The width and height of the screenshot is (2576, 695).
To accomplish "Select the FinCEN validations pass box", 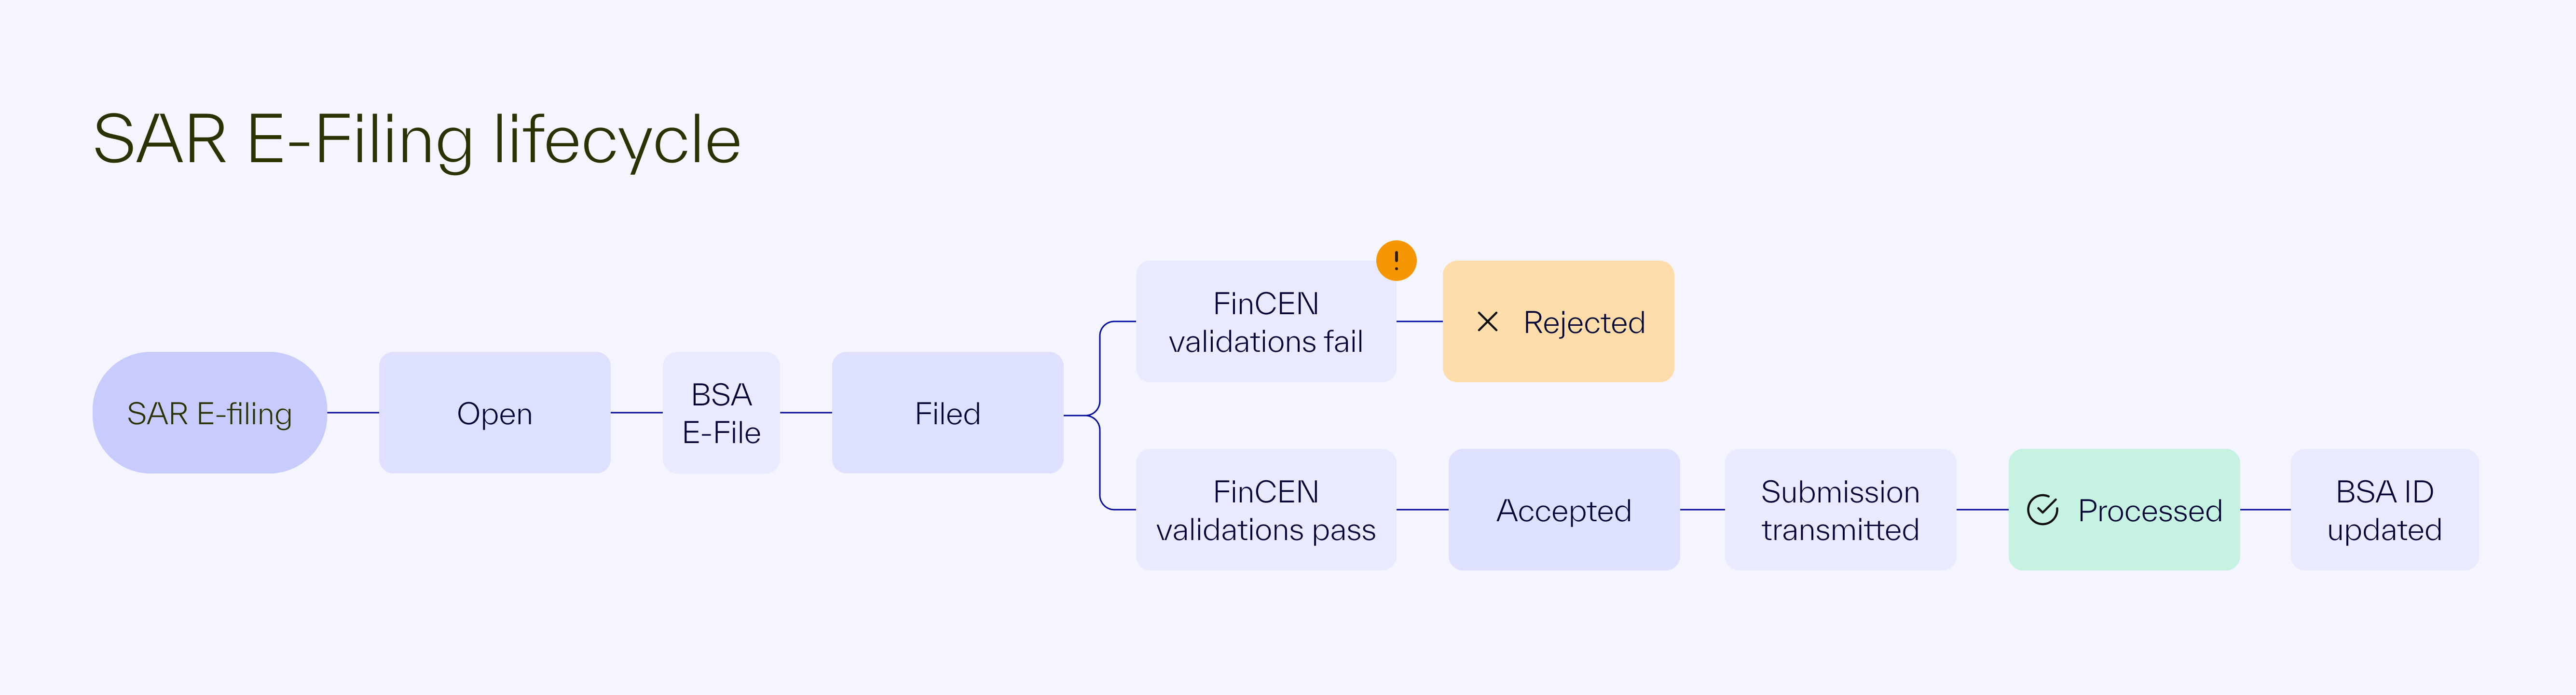I will pos(1266,510).
